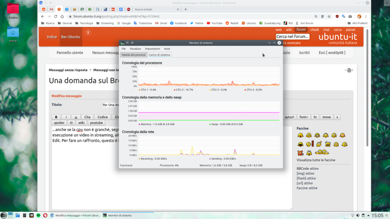This screenshot has width=390, height=219.
Task: Insert the angry red devil smiley
Action: coord(300,153)
